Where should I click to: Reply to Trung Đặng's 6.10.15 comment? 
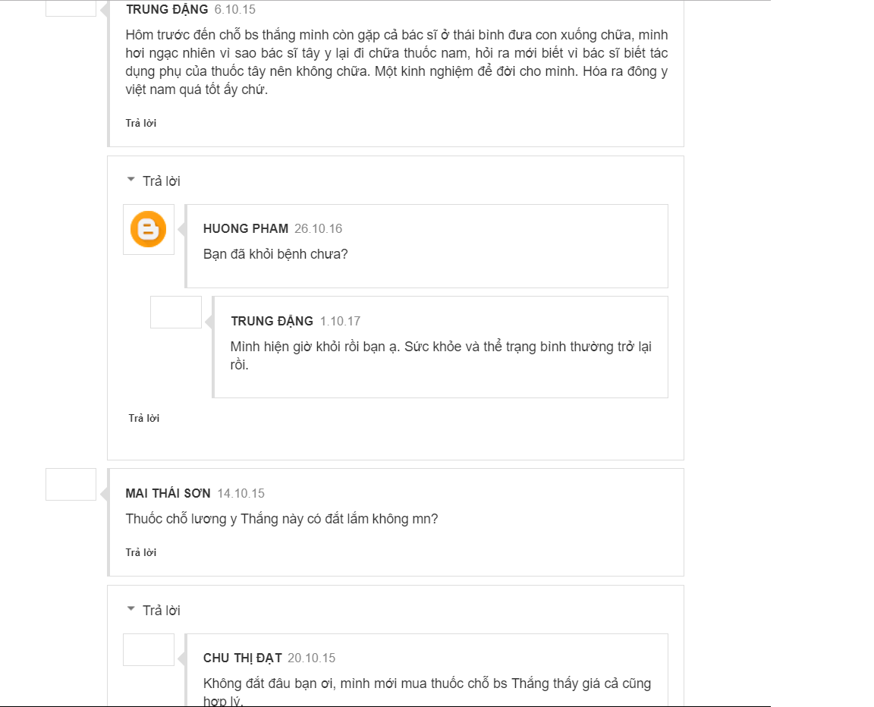(141, 123)
